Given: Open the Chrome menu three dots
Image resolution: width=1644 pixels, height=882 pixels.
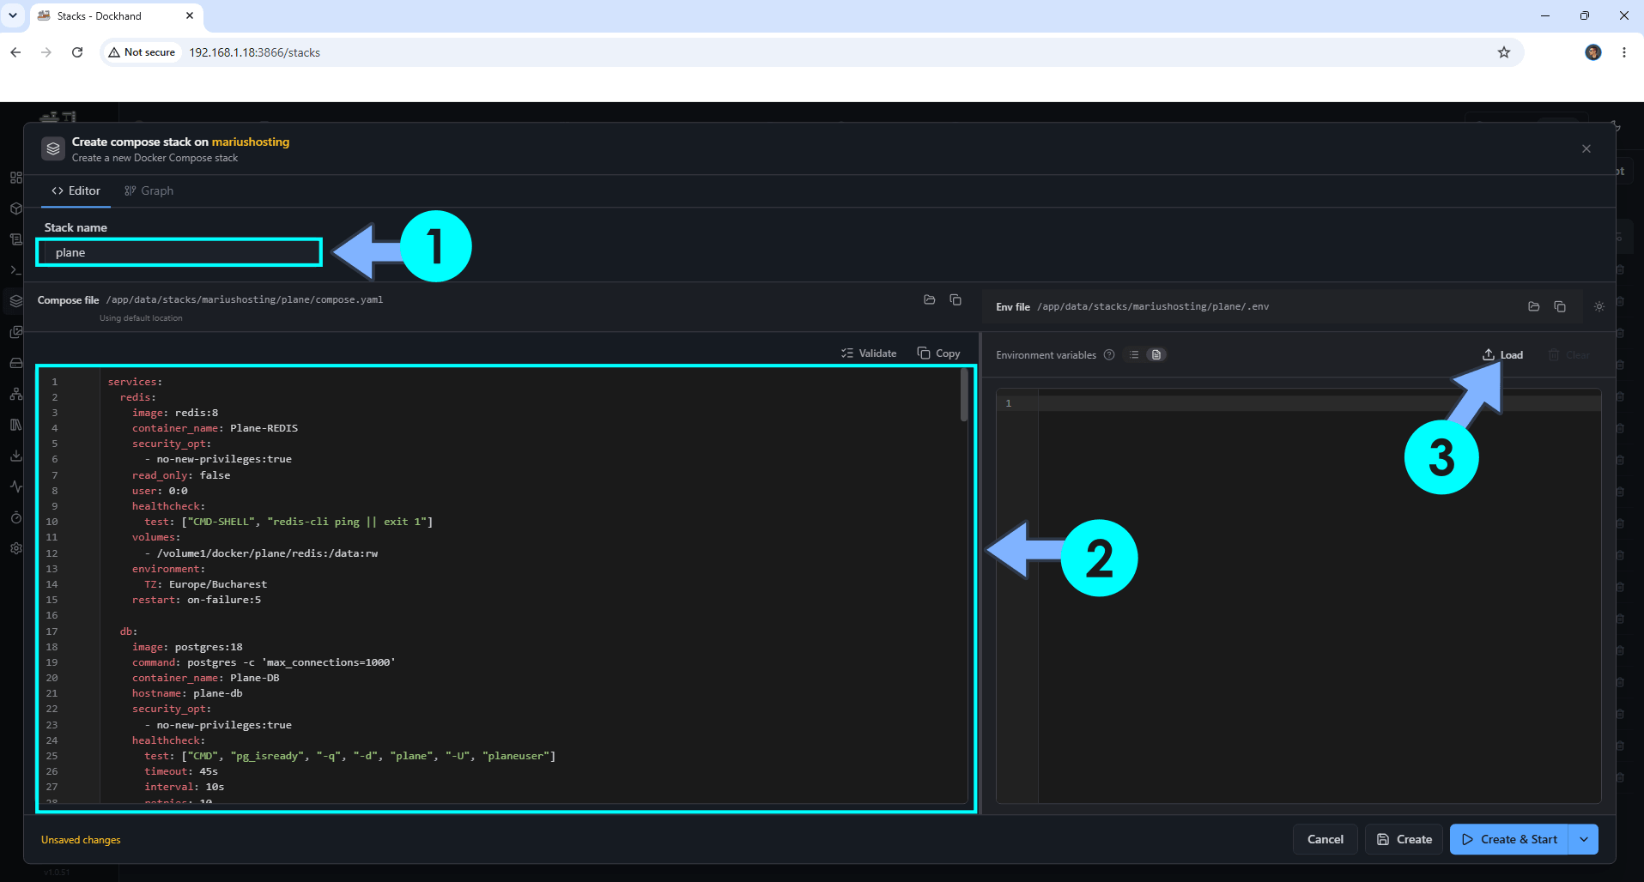Looking at the screenshot, I should click(x=1624, y=52).
